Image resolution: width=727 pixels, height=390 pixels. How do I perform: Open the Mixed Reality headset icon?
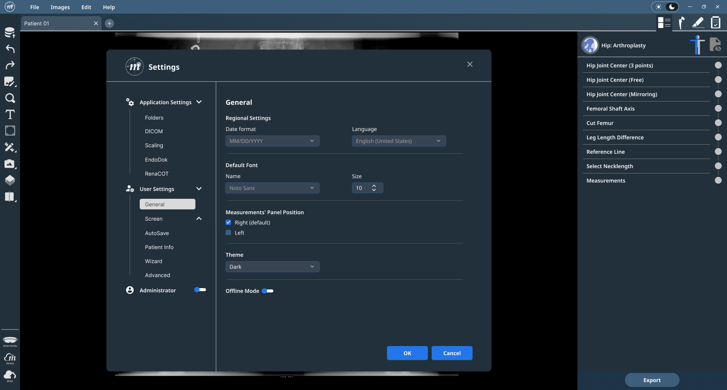point(10,341)
